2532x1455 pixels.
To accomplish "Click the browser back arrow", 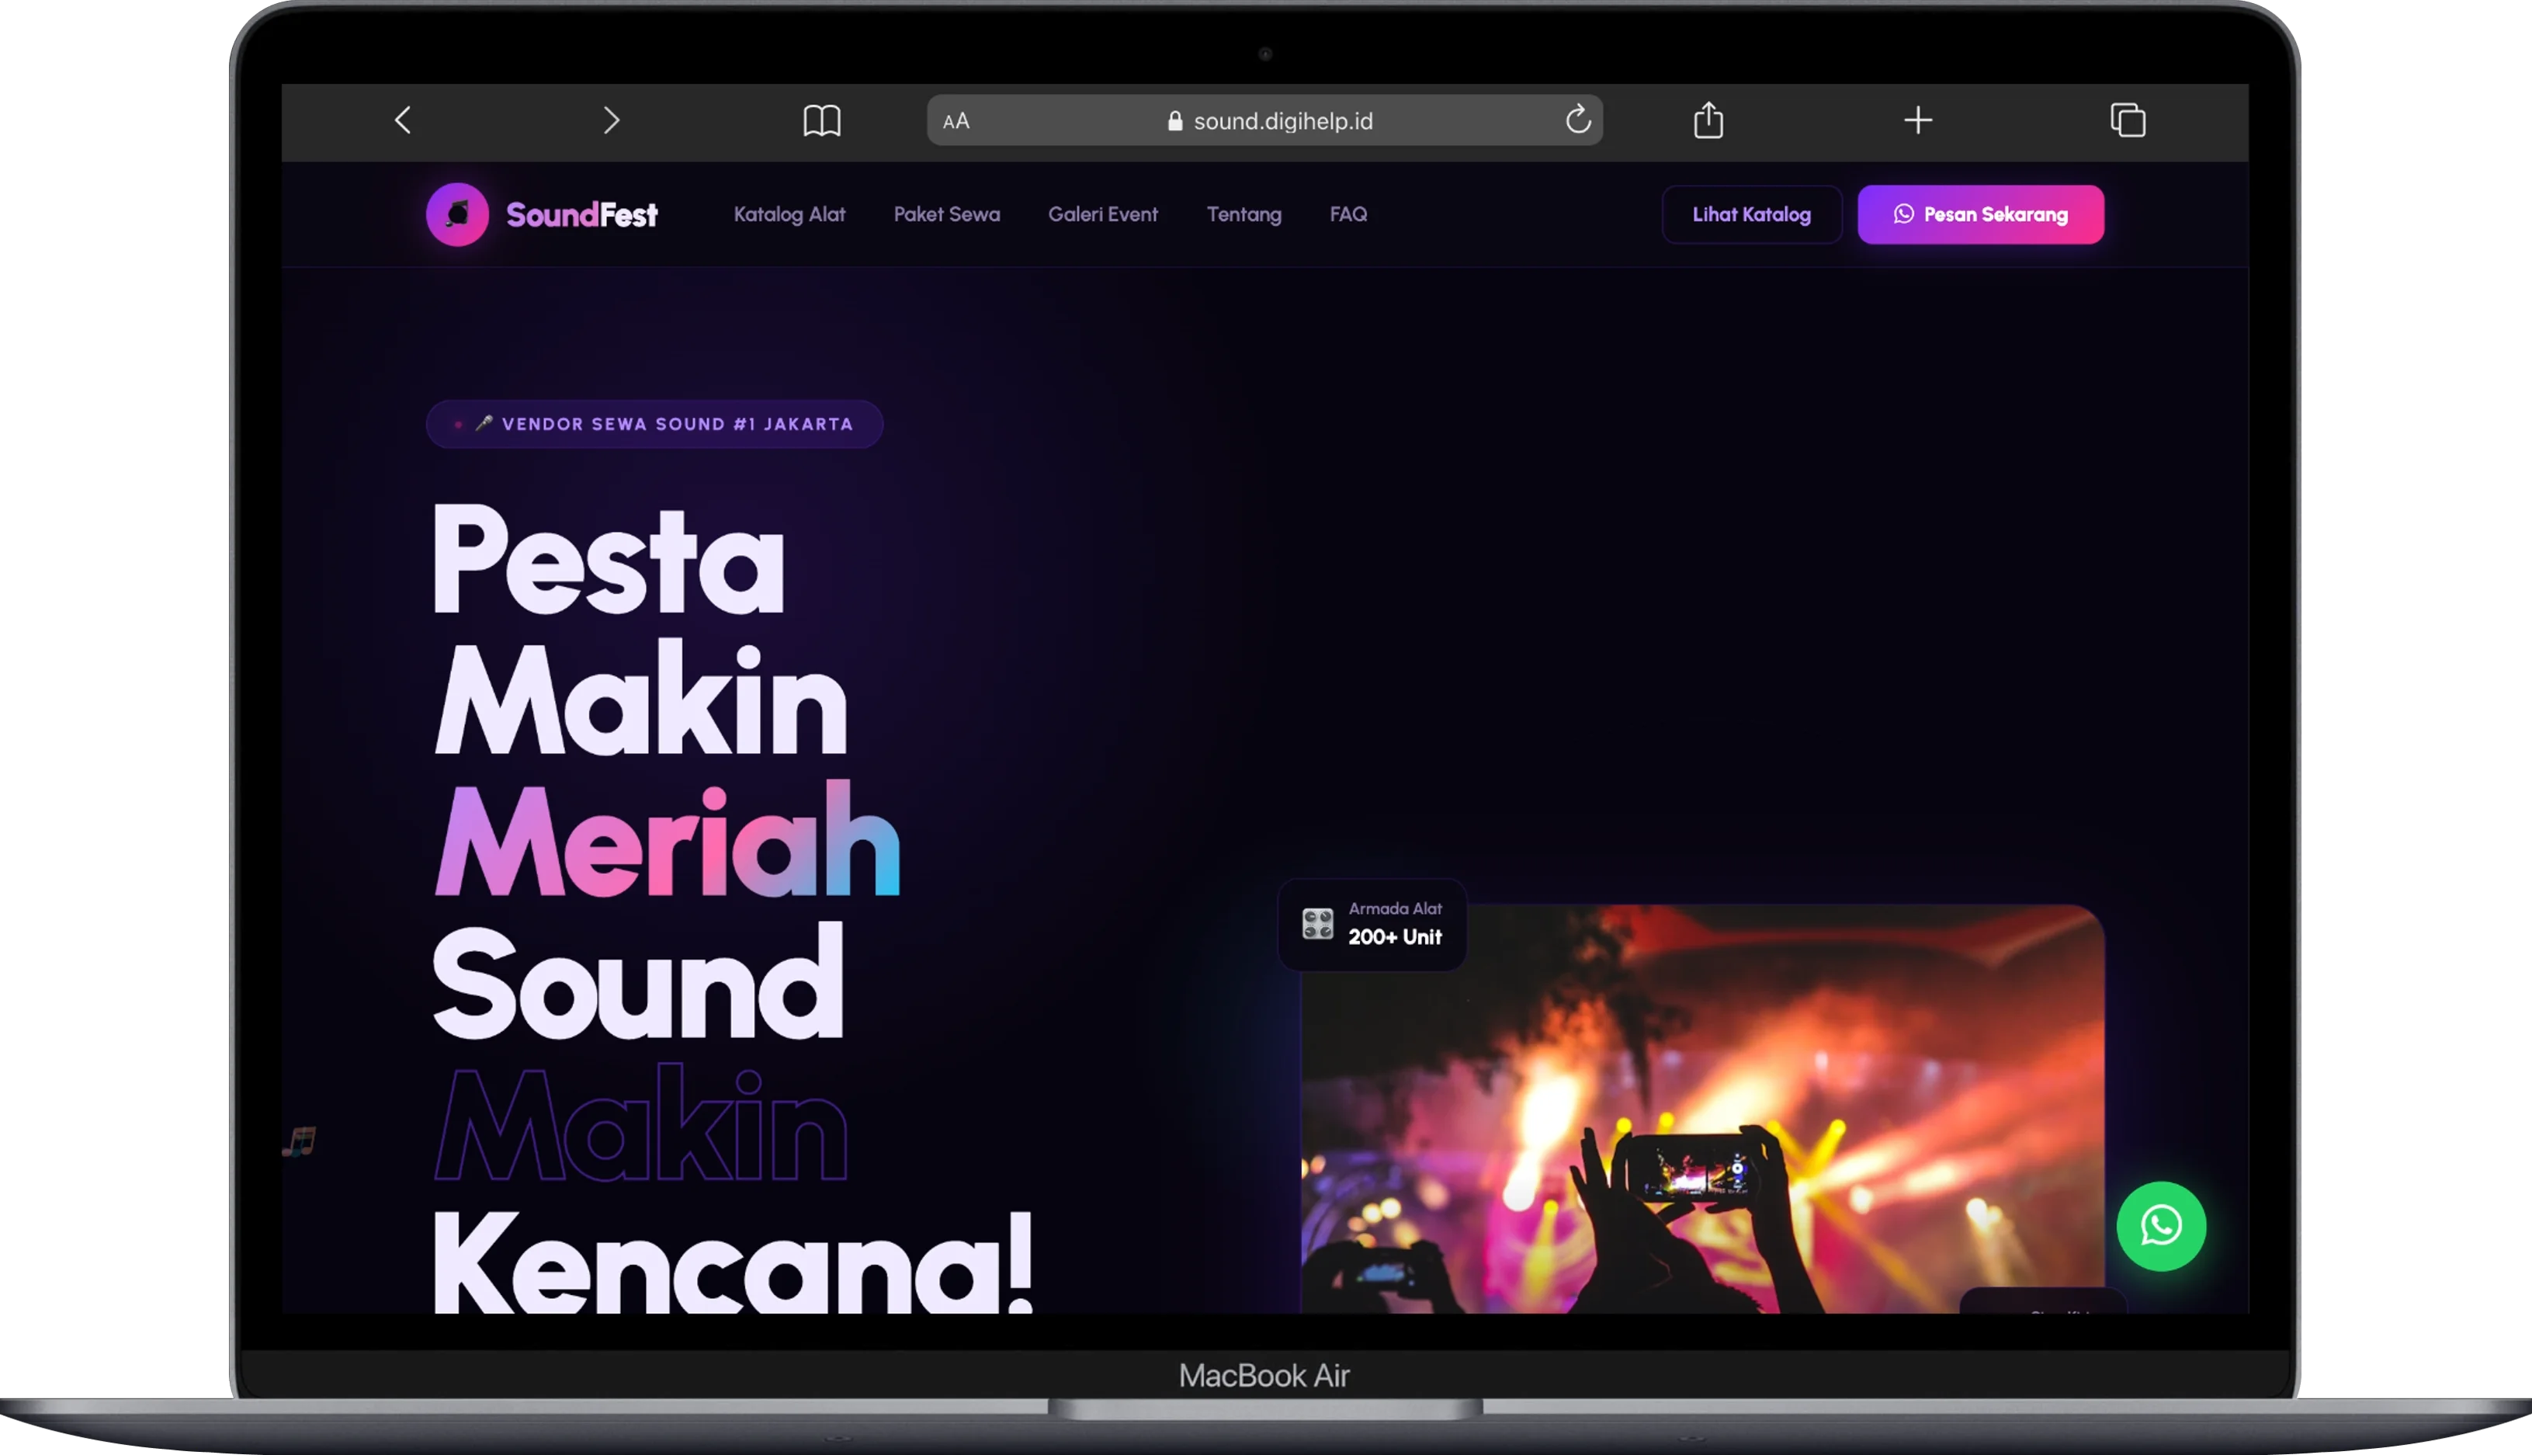I will [404, 121].
